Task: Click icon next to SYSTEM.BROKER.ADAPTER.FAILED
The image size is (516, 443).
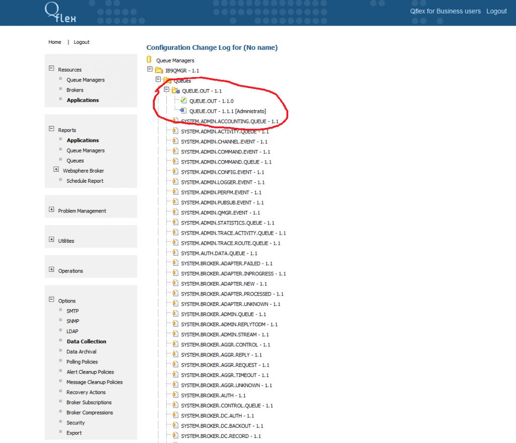Action: (175, 263)
